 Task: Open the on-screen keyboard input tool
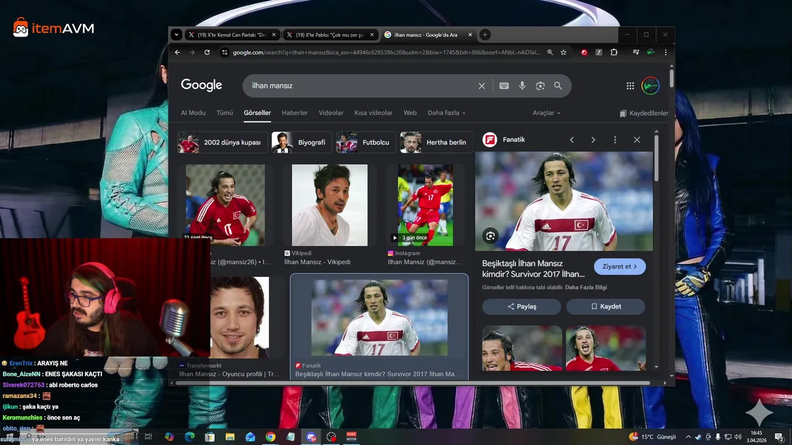tap(504, 86)
